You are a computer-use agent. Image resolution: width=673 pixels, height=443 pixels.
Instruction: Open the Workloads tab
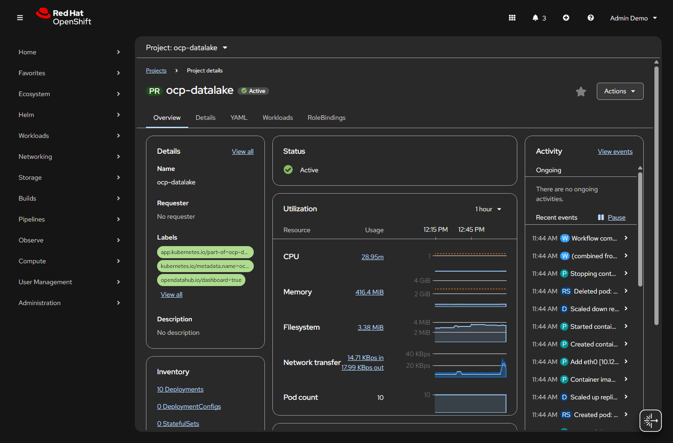(x=277, y=117)
